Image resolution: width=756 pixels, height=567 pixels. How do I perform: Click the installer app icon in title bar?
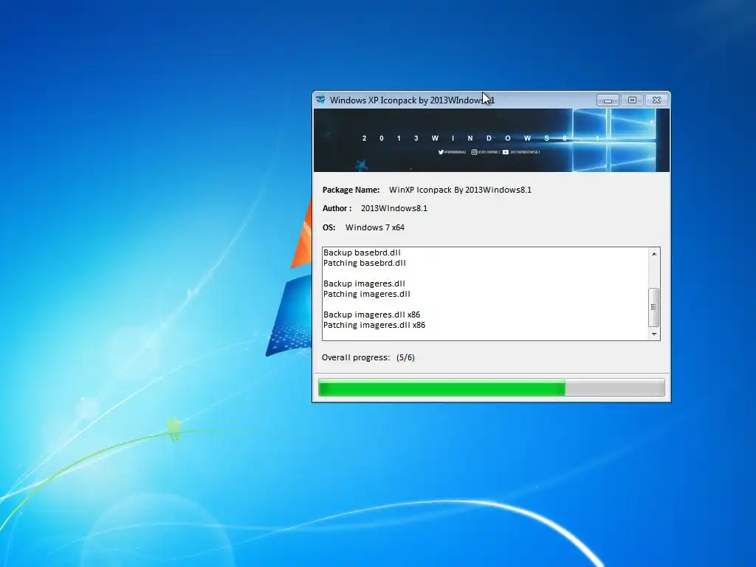click(x=320, y=100)
